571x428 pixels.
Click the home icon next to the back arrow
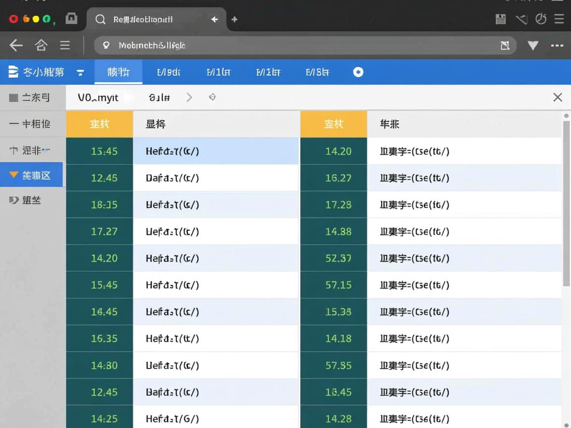pos(41,45)
